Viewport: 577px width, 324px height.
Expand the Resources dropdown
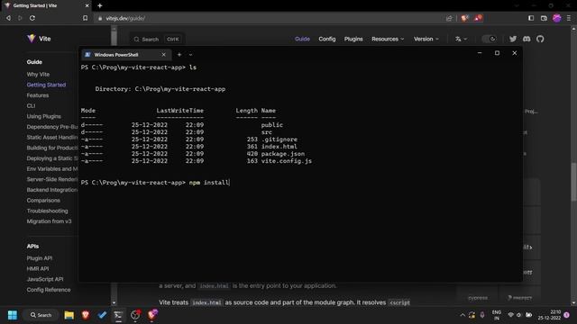(388, 39)
